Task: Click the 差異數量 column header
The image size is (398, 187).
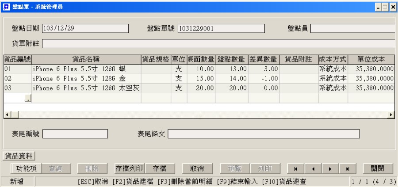Action: click(264, 60)
